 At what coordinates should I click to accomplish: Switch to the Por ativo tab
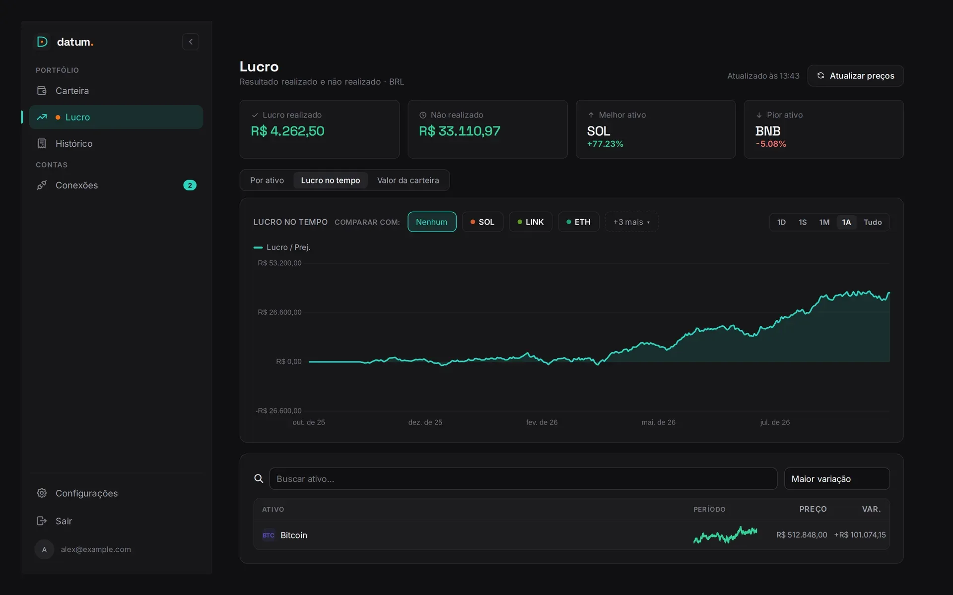click(267, 180)
